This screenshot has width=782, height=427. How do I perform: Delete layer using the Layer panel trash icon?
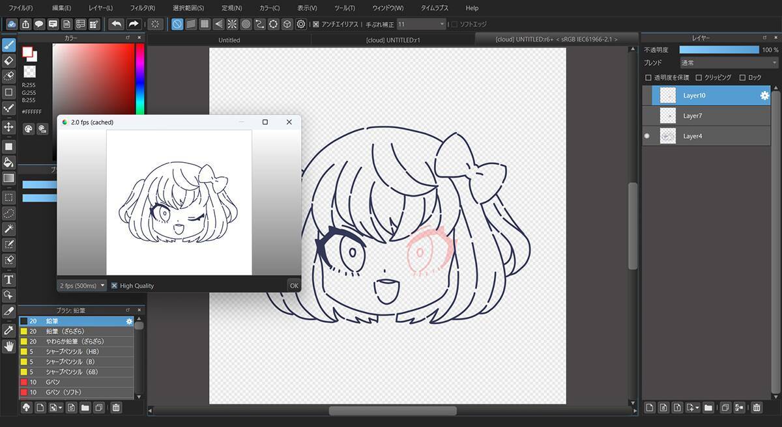[757, 408]
